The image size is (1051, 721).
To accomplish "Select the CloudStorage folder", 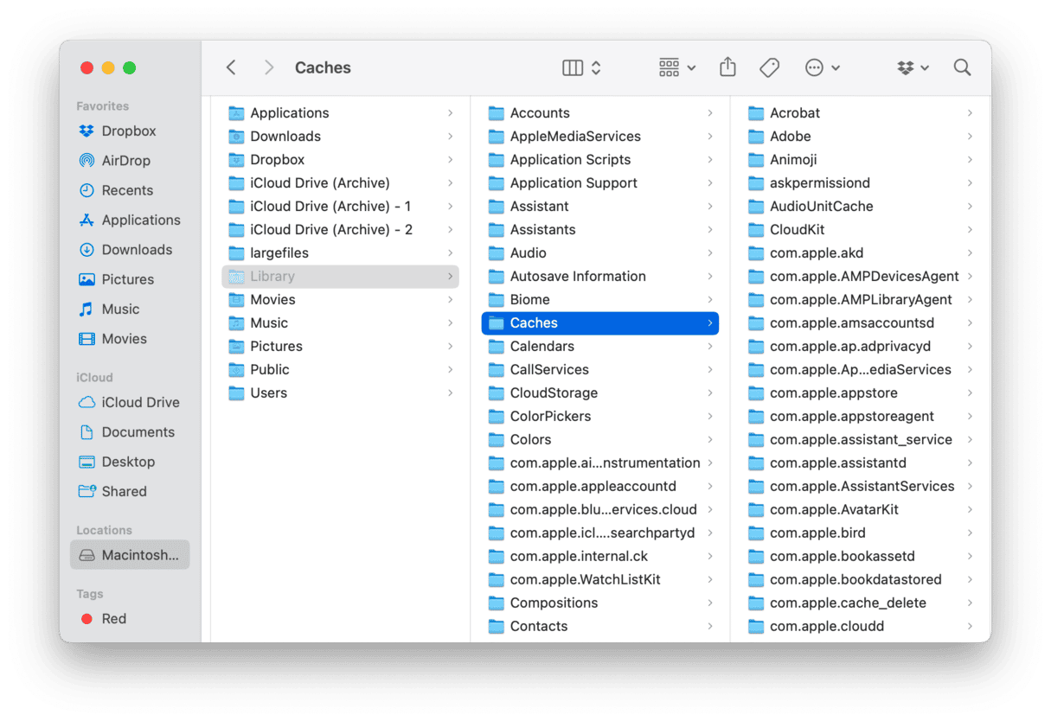I will 600,393.
